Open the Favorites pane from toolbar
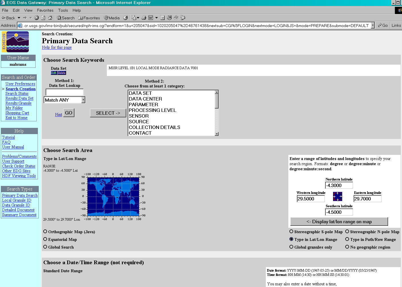This screenshot has width=402, height=287. coord(89,18)
